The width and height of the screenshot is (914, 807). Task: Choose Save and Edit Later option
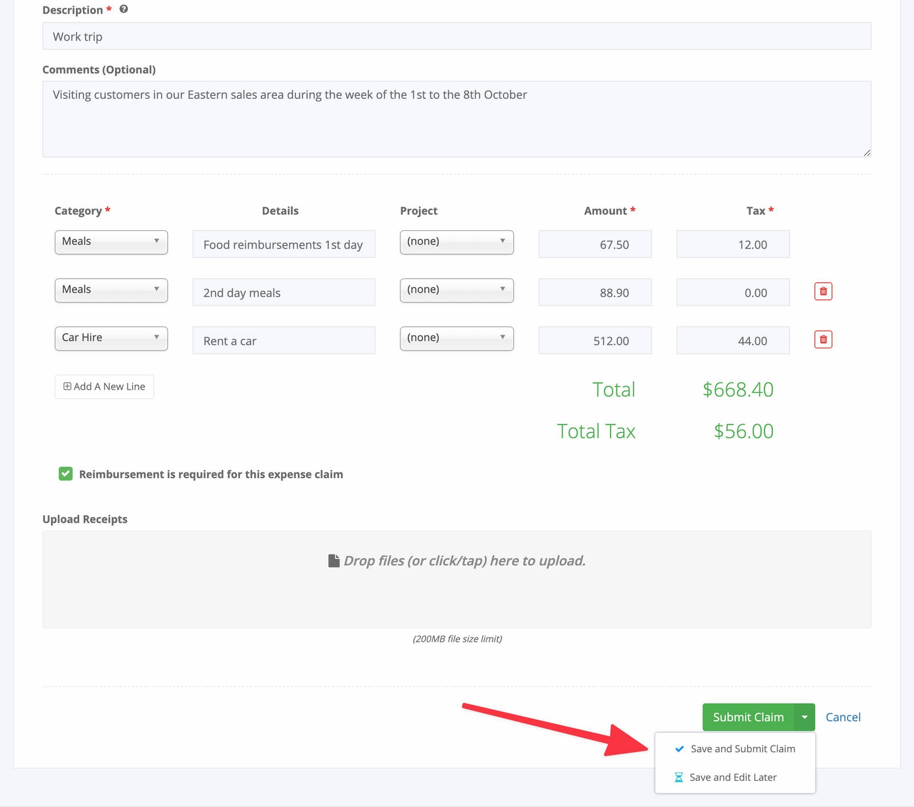[x=733, y=777]
